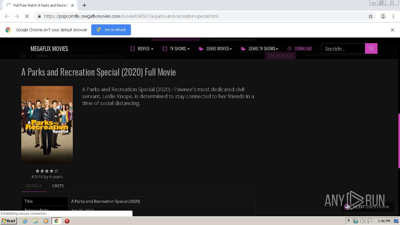This screenshot has height=225, width=400.
Task: Switch to Chrome taskbar button
Action: tap(56, 221)
